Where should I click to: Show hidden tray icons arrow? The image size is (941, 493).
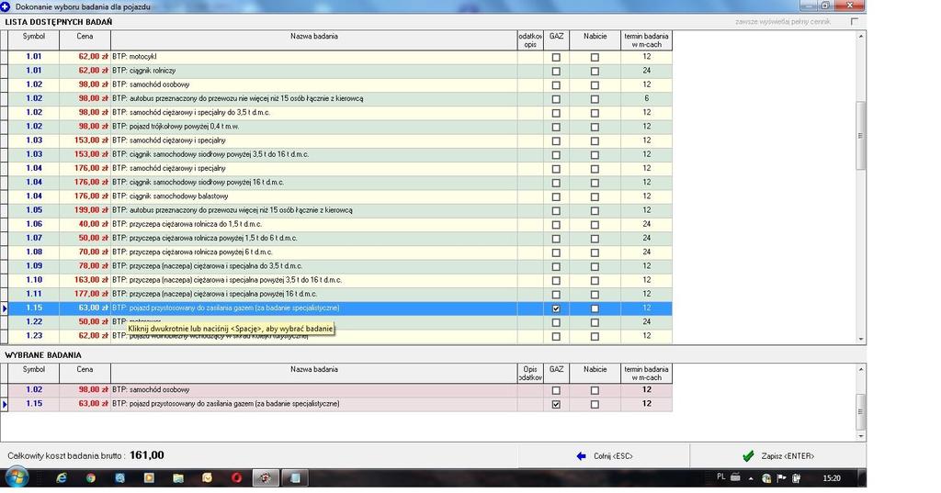point(751,478)
